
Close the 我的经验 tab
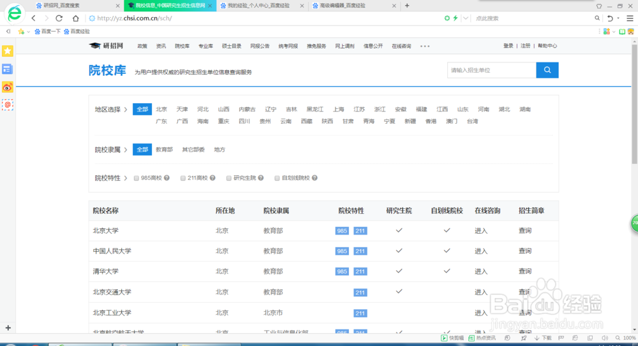pyautogui.click(x=302, y=6)
